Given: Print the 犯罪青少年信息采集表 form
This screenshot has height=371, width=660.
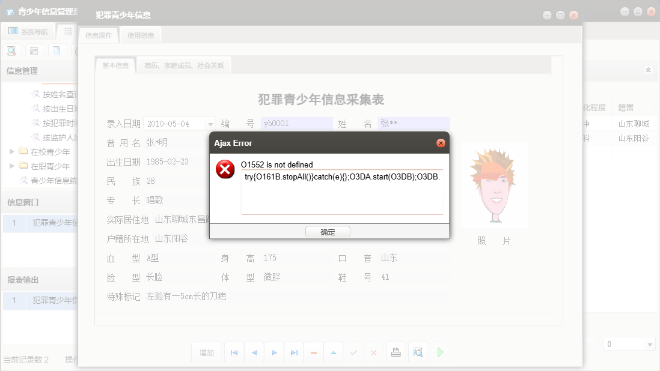Looking at the screenshot, I should 396,352.
